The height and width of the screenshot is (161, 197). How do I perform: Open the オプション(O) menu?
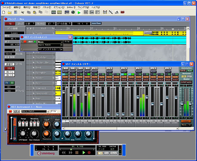coord(59,7)
